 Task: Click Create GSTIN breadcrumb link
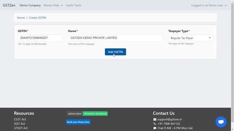pos(37,18)
